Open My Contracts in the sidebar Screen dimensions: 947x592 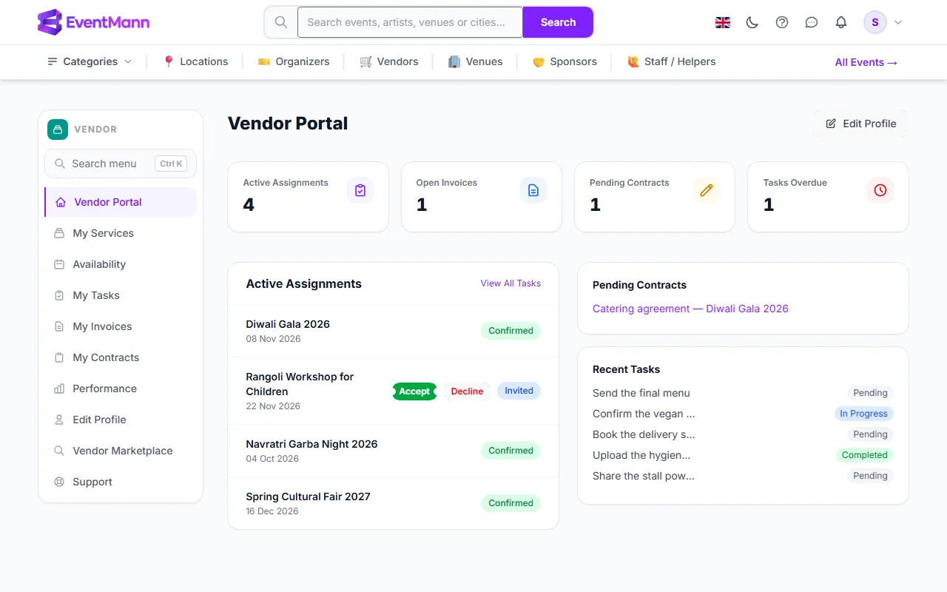click(121, 357)
